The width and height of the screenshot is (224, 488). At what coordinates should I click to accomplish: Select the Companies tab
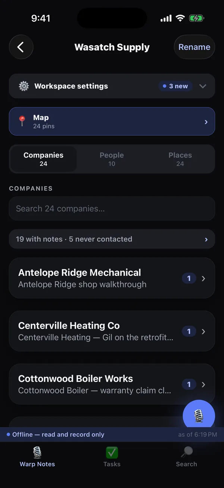click(x=43, y=159)
